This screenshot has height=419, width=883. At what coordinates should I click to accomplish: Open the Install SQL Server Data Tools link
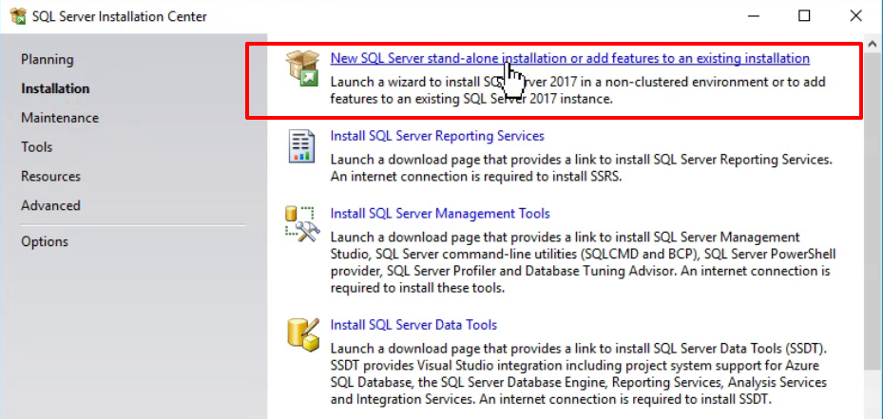point(413,325)
